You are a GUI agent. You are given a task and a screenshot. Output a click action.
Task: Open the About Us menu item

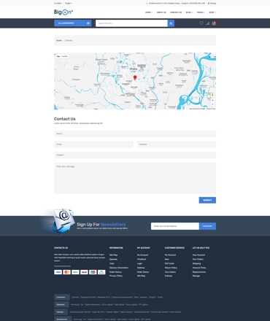pyautogui.click(x=161, y=12)
